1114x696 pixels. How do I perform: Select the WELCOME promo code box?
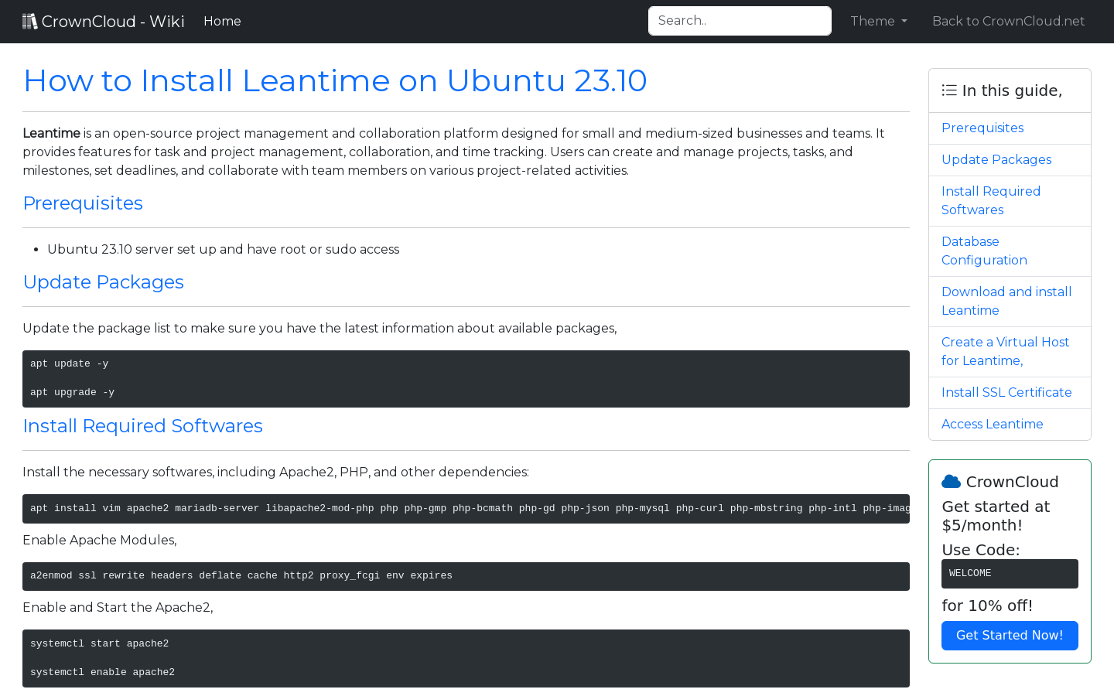[1010, 573]
